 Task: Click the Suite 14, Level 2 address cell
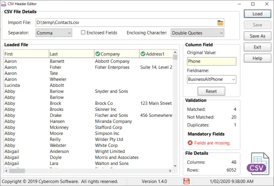pos(156,67)
